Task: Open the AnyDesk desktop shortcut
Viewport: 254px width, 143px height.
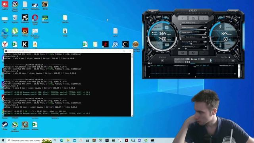Action: (5, 4)
